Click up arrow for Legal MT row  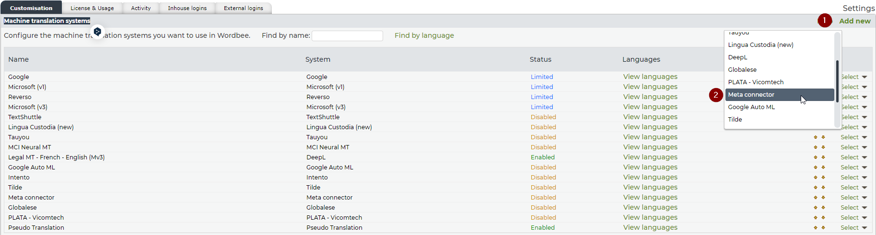[815, 157]
